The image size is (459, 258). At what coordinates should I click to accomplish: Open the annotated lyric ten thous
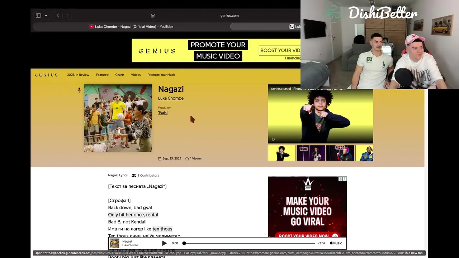coord(162,229)
